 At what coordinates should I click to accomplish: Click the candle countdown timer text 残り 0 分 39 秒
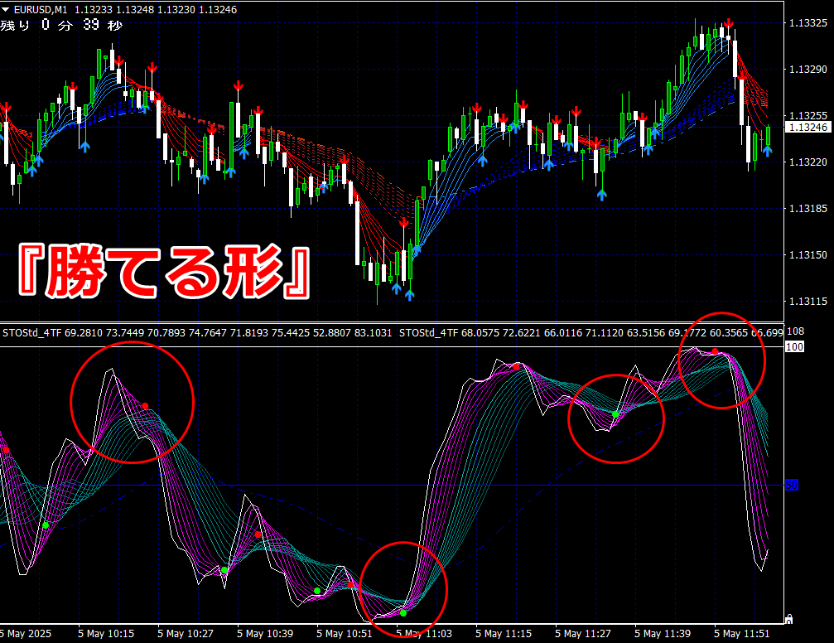click(x=61, y=25)
